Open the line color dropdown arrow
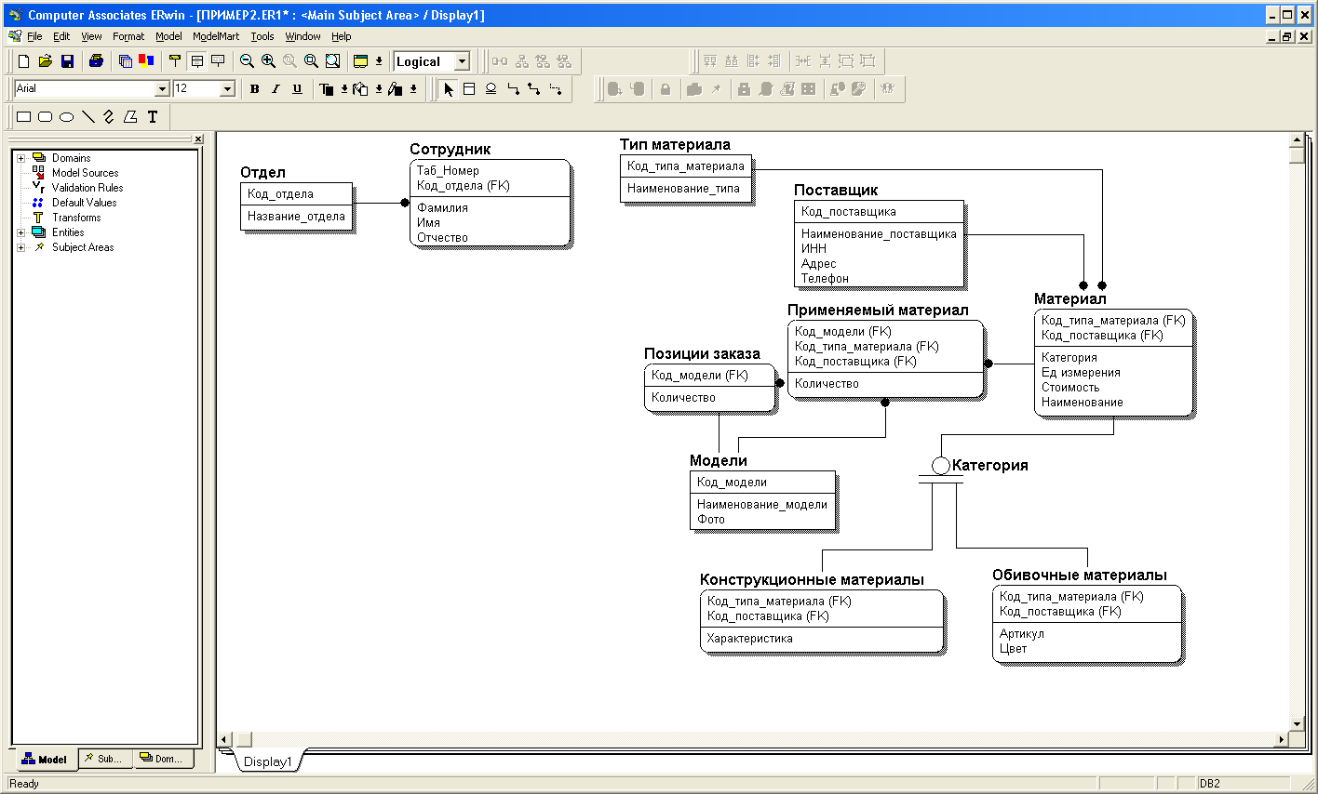The image size is (1318, 794). (x=413, y=89)
